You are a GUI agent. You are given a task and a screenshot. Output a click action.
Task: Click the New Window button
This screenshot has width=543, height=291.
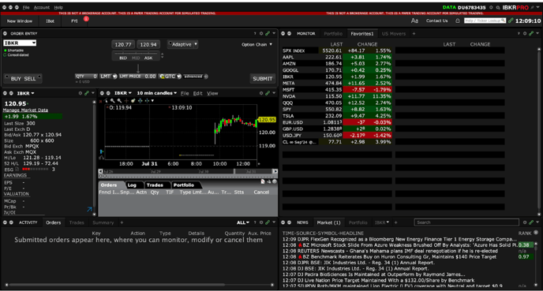tap(20, 21)
